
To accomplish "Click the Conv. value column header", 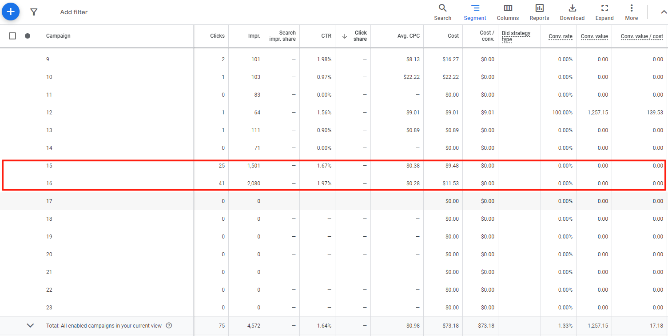I will [594, 36].
